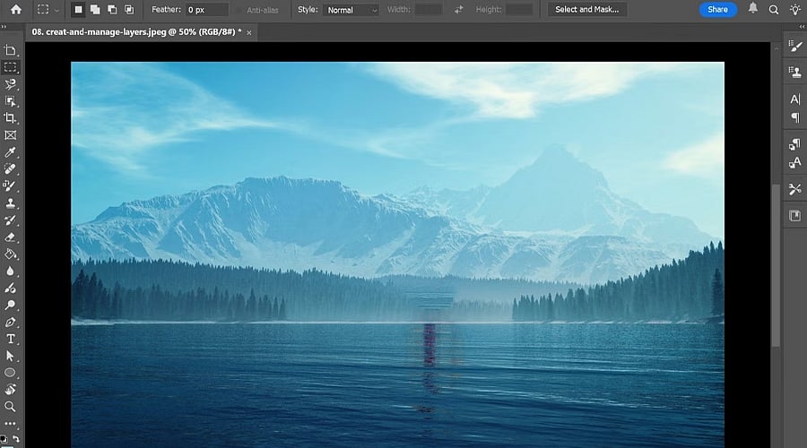This screenshot has width=807, height=448.
Task: Choose New Selection mode
Action: pos(78,9)
